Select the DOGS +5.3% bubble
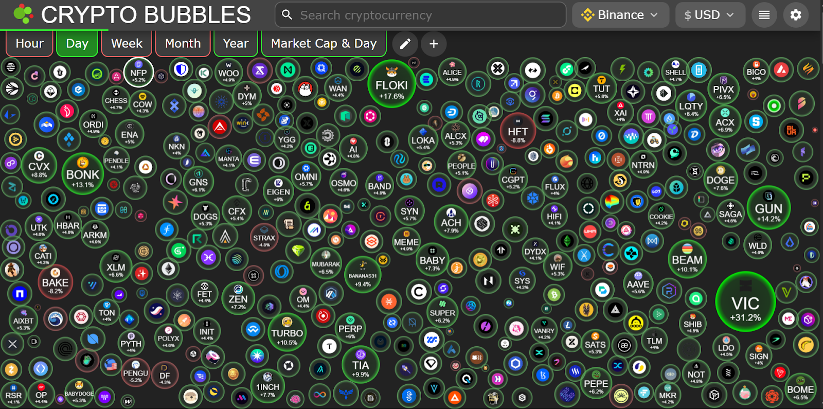The image size is (823, 409). (205, 216)
